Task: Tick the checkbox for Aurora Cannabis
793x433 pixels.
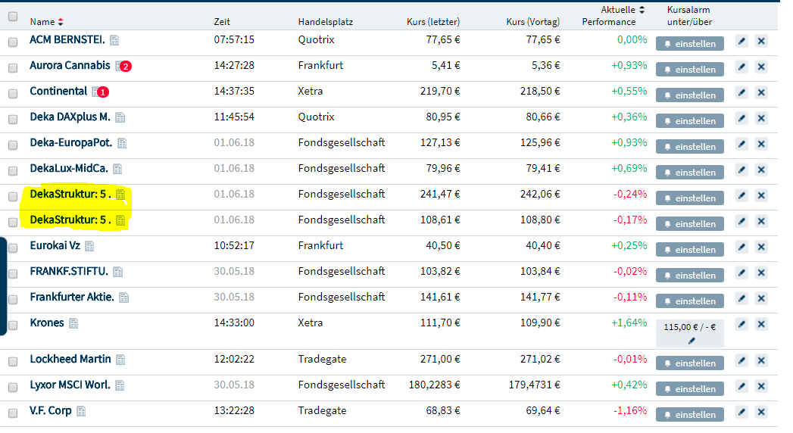Action: (x=13, y=67)
